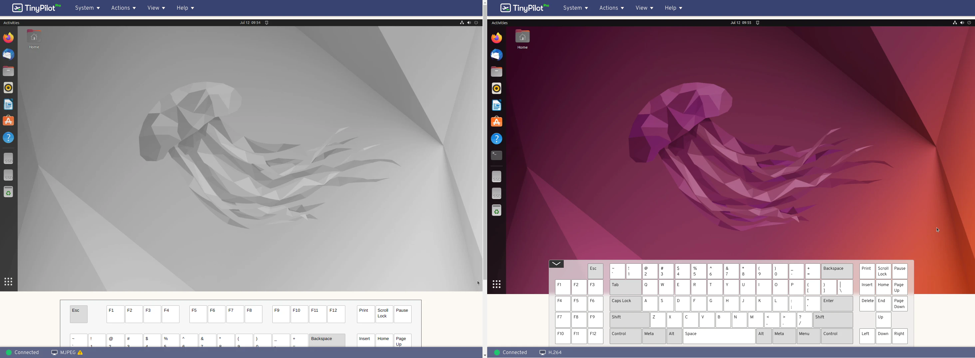Click the TinyPilot Pro logo in the left window
The width and height of the screenshot is (975, 358).
36,8
